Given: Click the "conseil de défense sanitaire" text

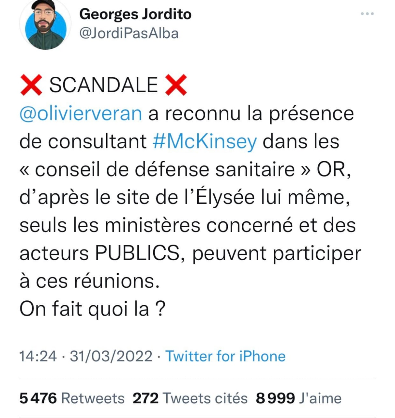Looking at the screenshot, I should (x=165, y=169).
